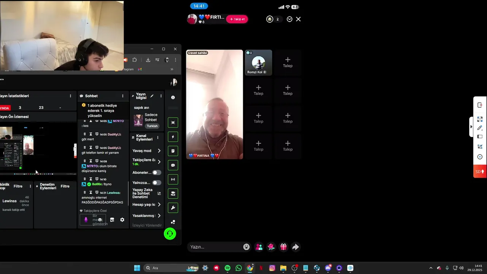The image size is (487, 274).
Task: Open the green headset support button
Action: [170, 234]
